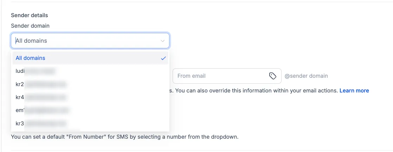Screen dimensions: 393x152
Task: Click the Sender details heading
Action: point(29,15)
